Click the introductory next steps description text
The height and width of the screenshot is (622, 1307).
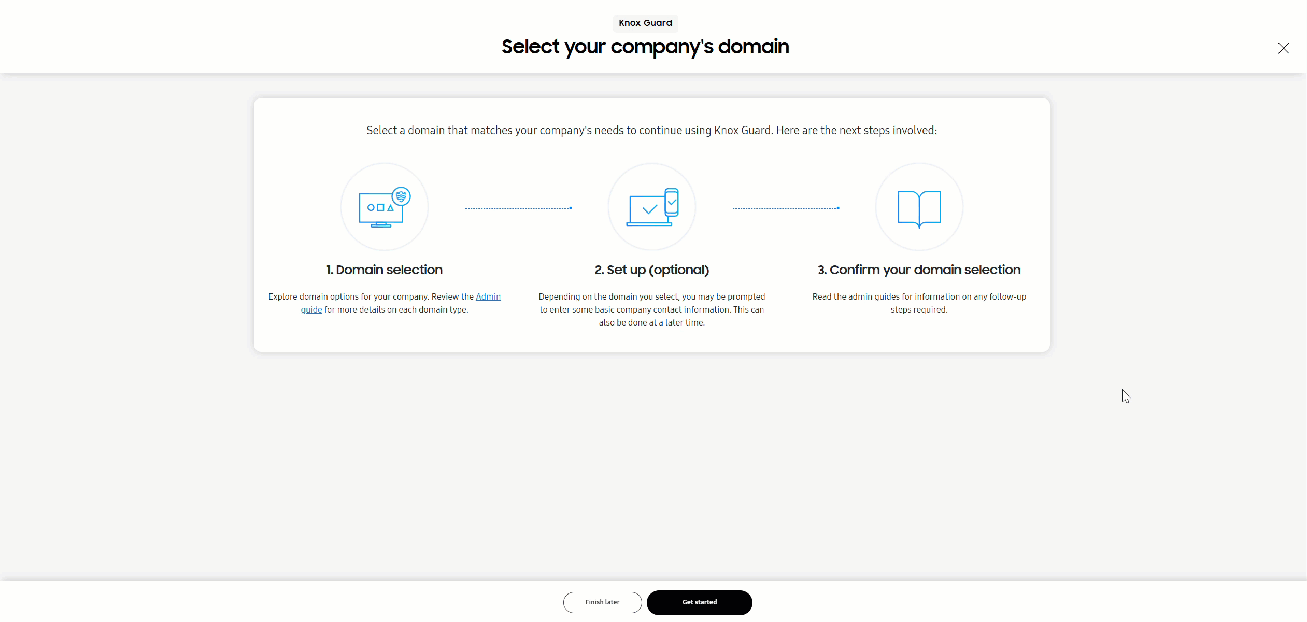pos(651,130)
